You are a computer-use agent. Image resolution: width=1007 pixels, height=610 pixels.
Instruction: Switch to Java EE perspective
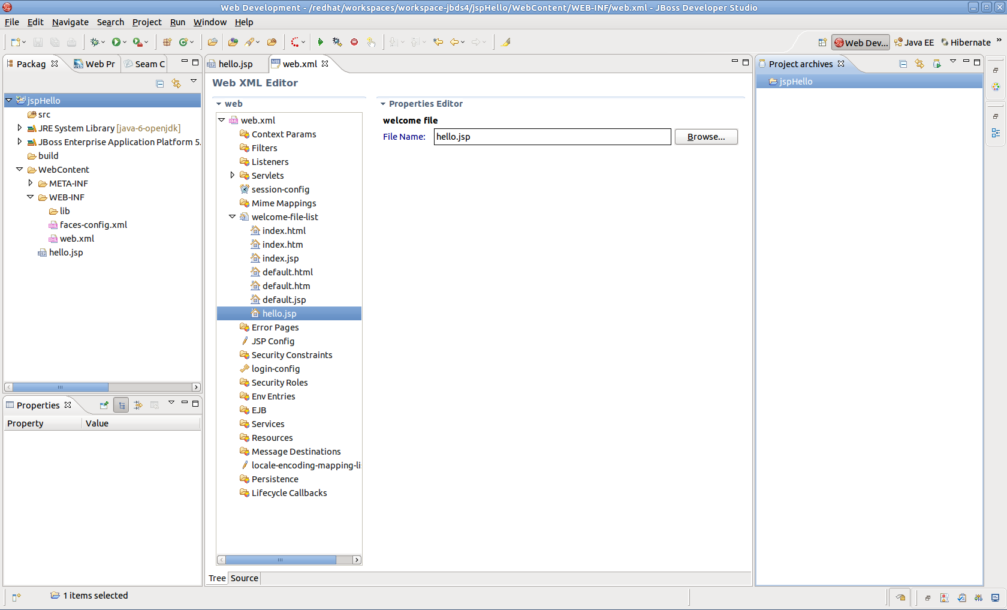pyautogui.click(x=914, y=43)
